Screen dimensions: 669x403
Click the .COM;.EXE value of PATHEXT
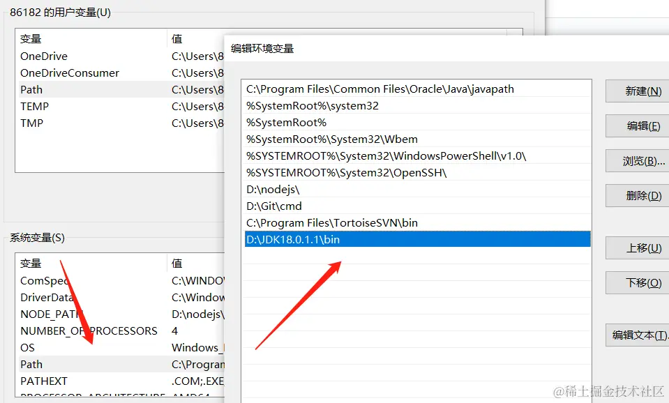tap(198, 381)
